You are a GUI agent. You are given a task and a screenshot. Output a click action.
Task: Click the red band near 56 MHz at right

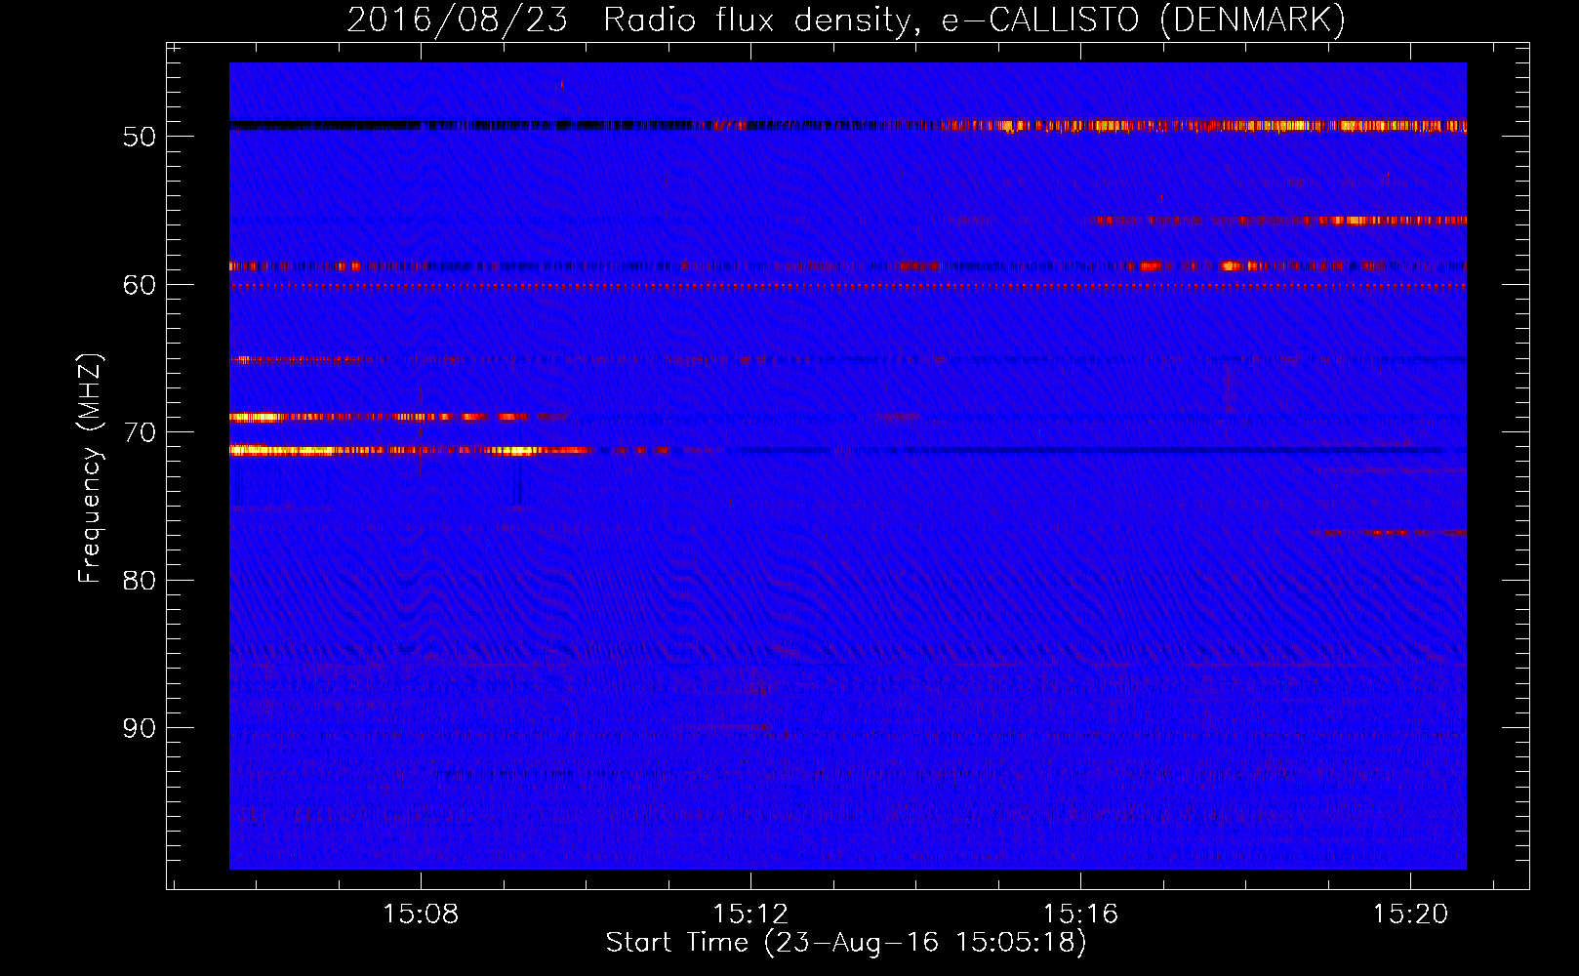pyautogui.click(x=1278, y=221)
